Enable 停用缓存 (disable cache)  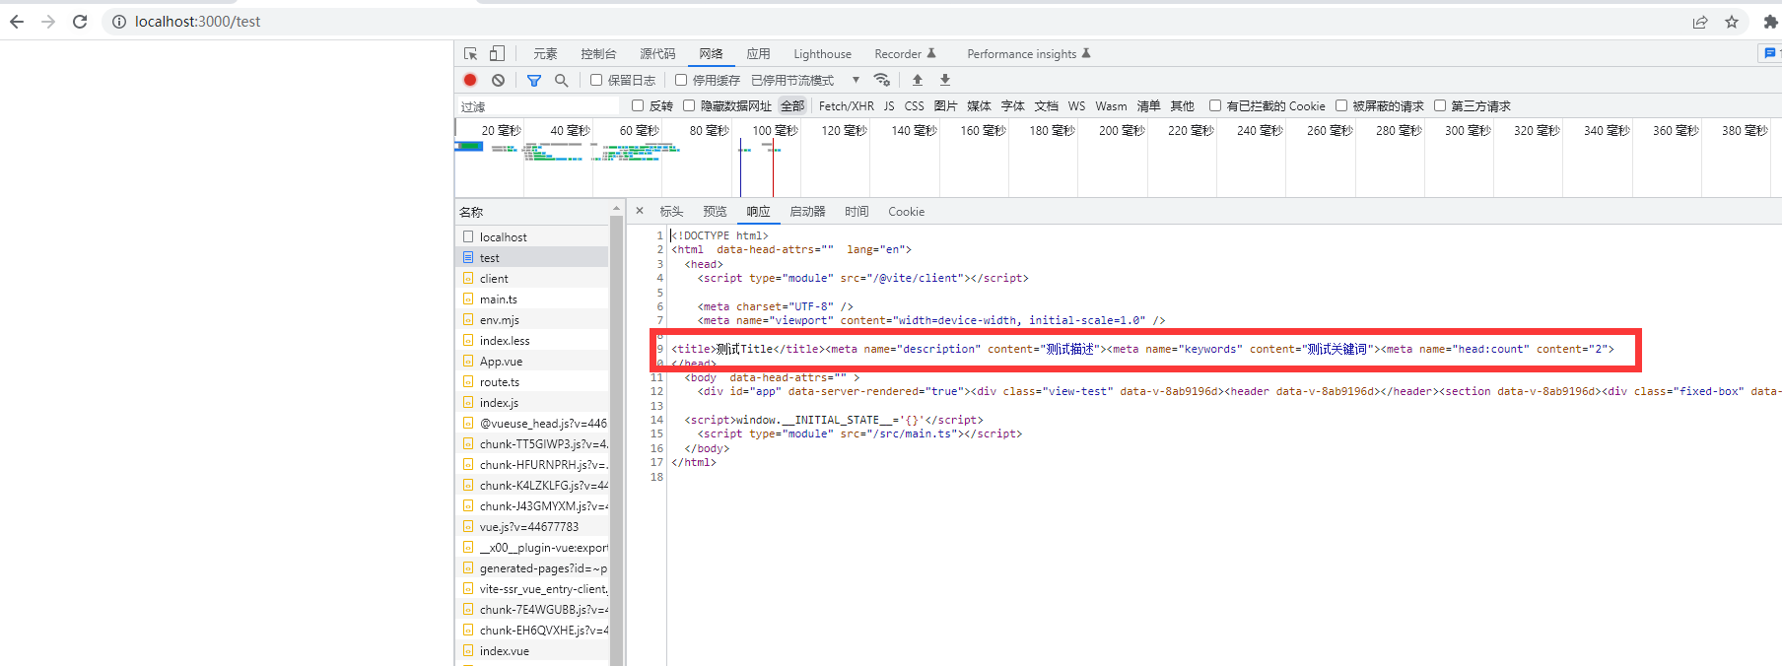[681, 80]
